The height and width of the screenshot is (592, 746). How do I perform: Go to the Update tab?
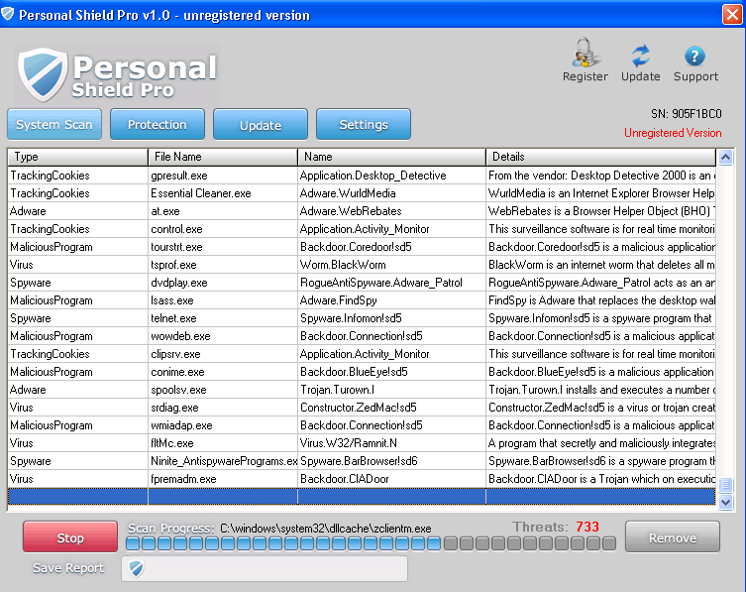click(261, 125)
